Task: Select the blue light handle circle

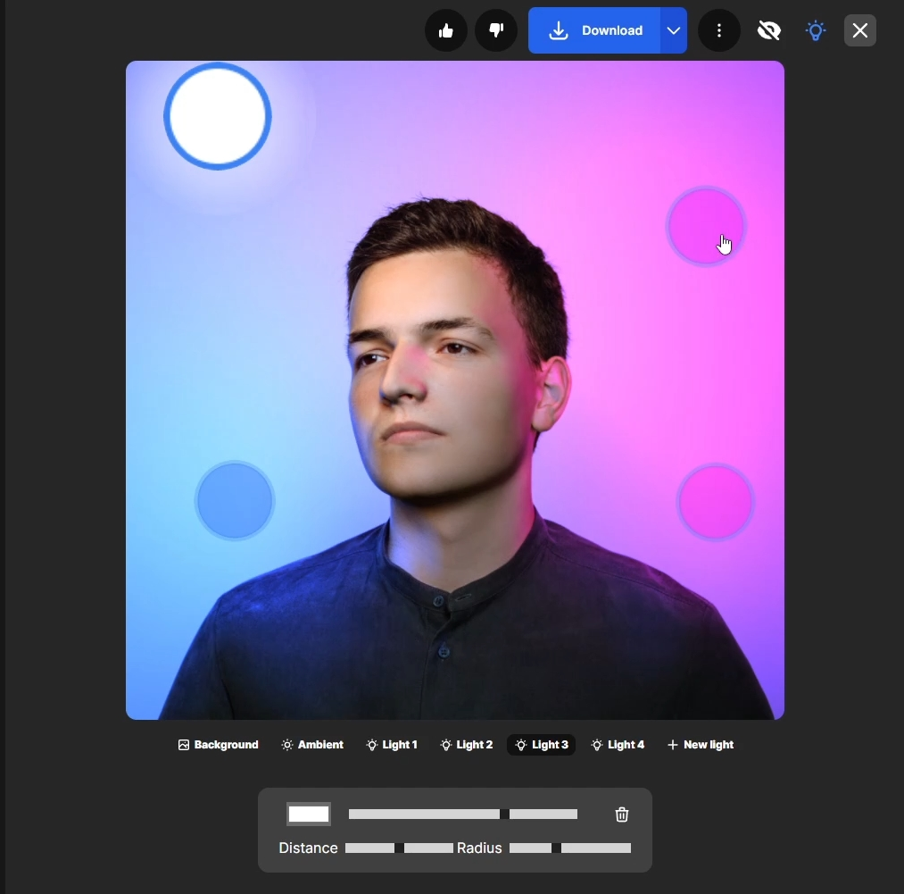Action: tap(235, 500)
